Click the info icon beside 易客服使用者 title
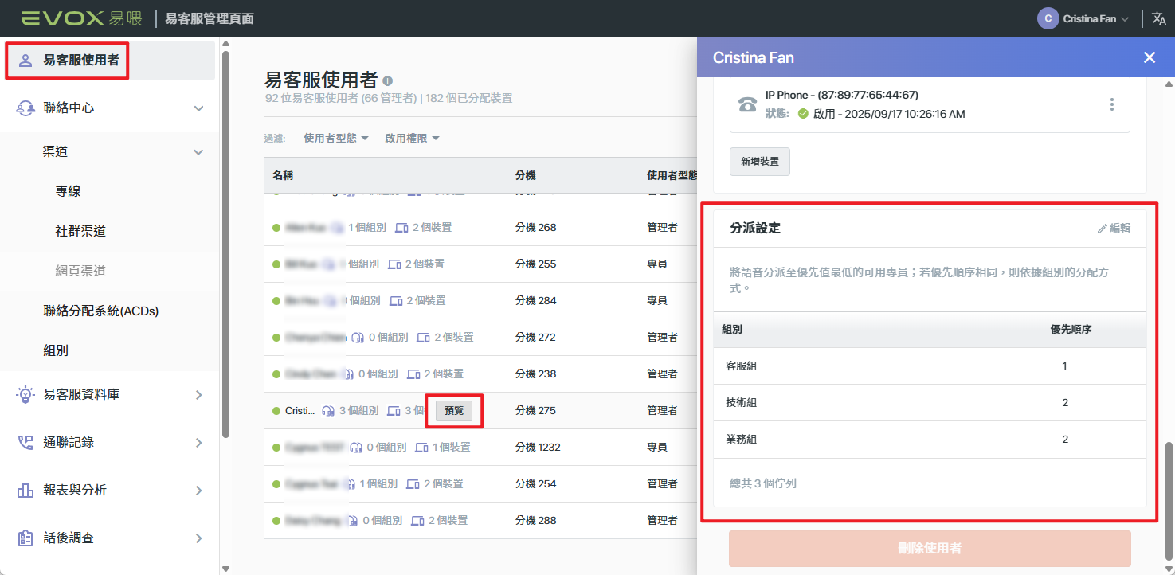This screenshot has height=575, width=1175. click(387, 80)
